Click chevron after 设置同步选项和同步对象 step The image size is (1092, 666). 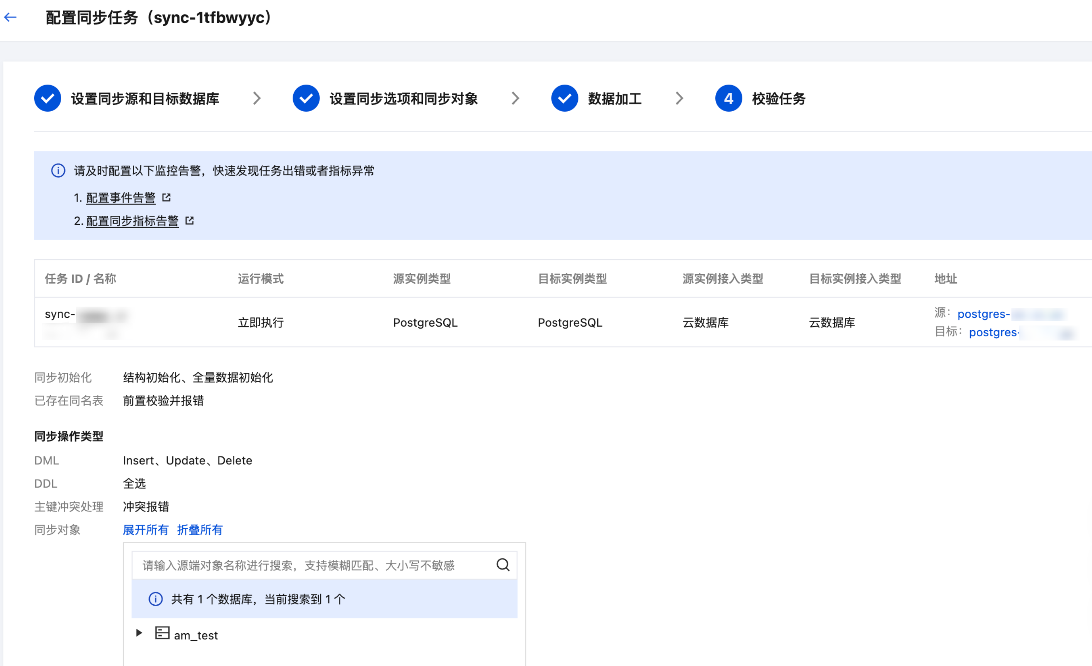(515, 98)
